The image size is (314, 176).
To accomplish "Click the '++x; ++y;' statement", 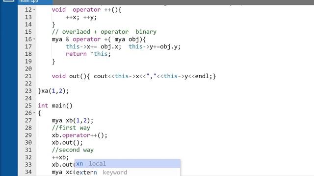I will pos(81,17).
